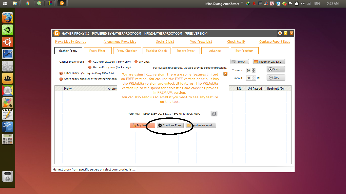The image size is (346, 194).
Task: Select GatherProxy.com (Socks only) radio option
Action: [90, 67]
